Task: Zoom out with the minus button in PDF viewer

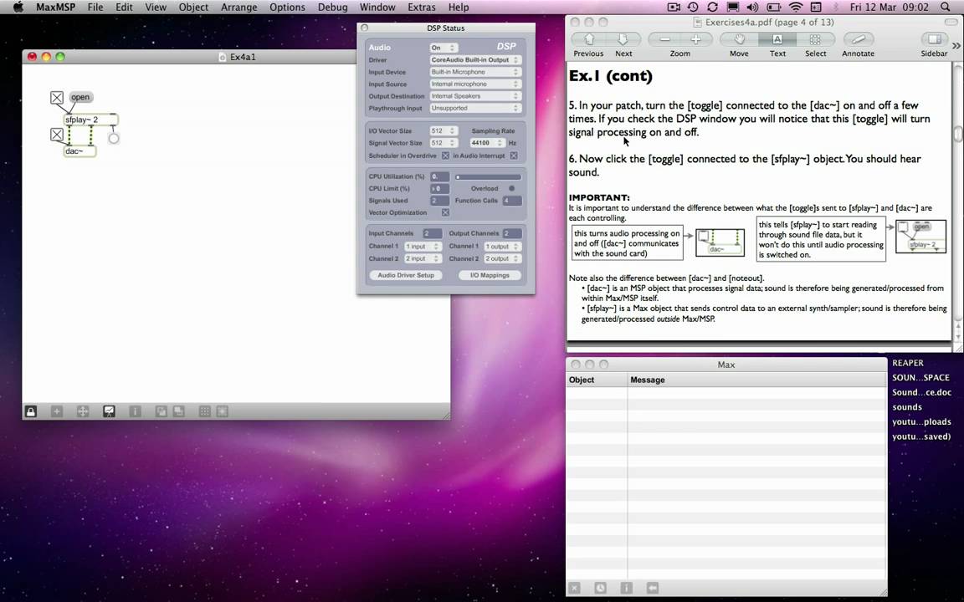Action: click(664, 39)
